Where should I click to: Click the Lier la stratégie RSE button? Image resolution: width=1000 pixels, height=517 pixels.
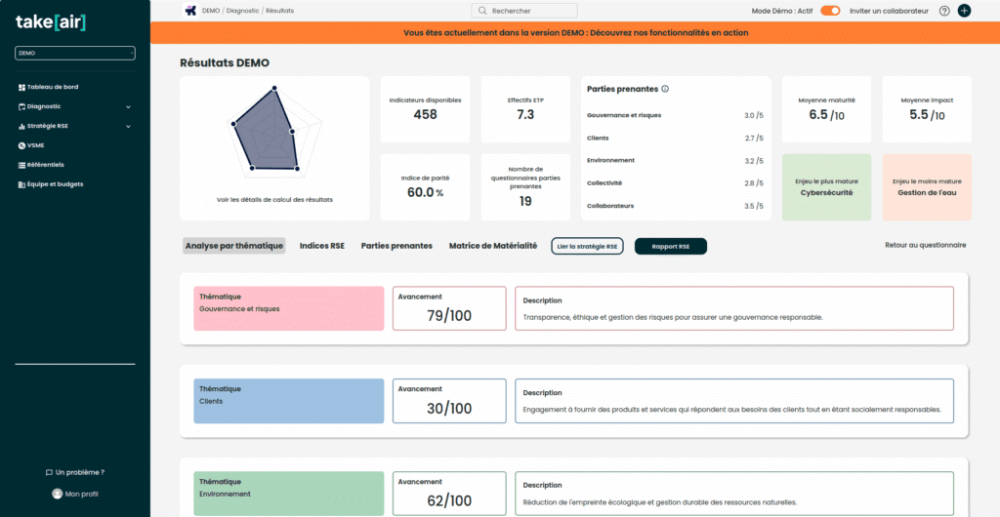pos(587,247)
